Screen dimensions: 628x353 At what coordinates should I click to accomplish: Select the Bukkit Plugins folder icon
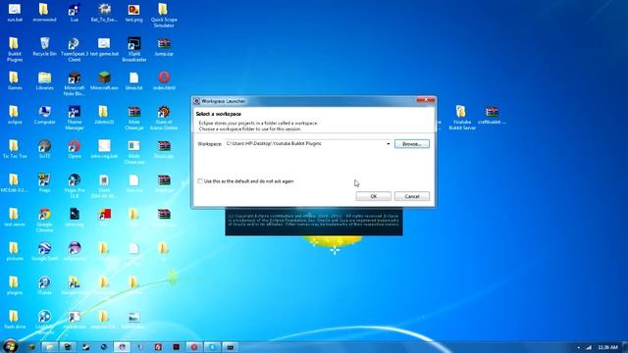point(15,49)
